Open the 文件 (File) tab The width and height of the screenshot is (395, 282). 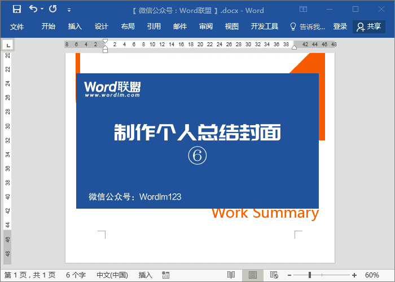[x=17, y=27]
